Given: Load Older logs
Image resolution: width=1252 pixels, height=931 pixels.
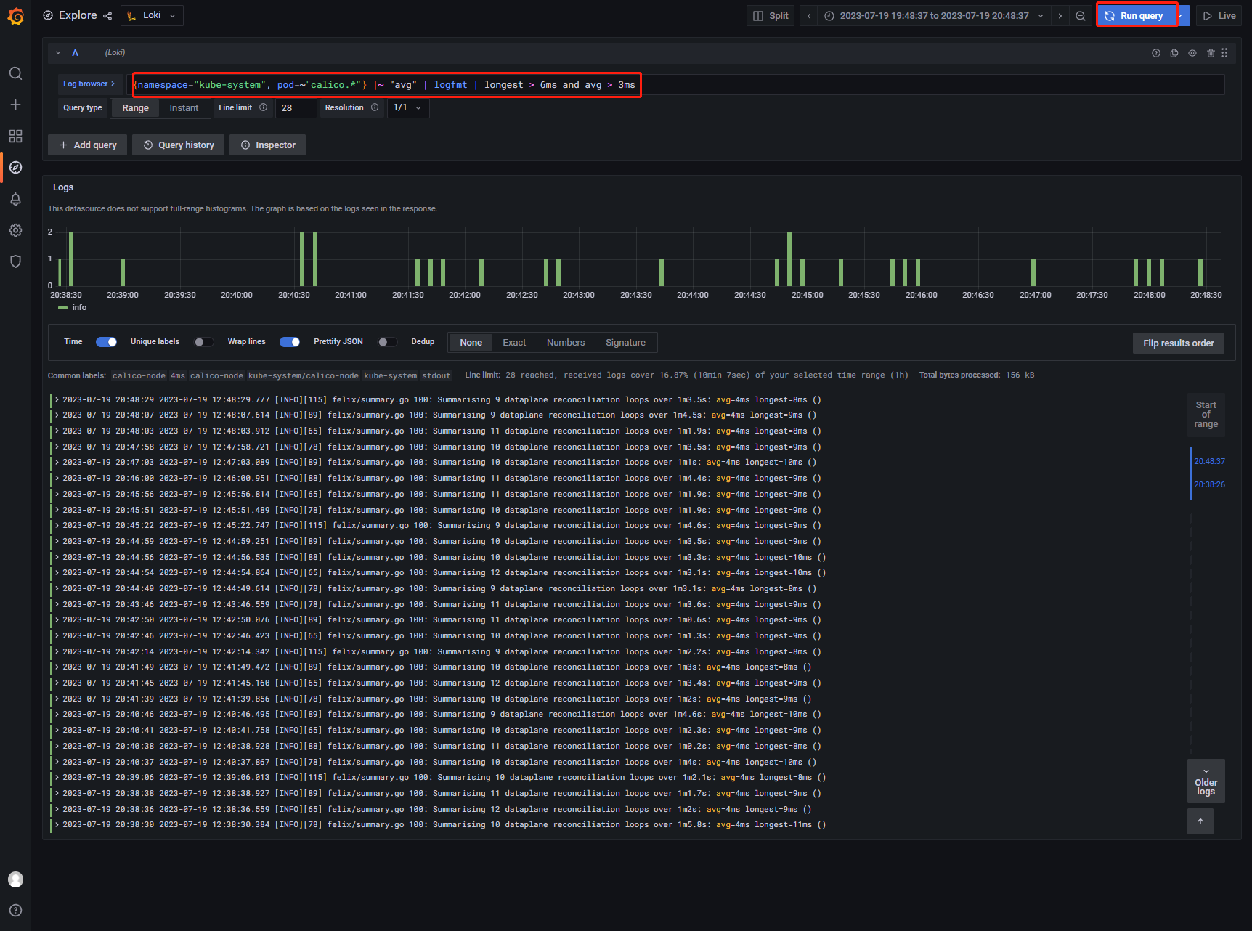Looking at the screenshot, I should 1206,781.
